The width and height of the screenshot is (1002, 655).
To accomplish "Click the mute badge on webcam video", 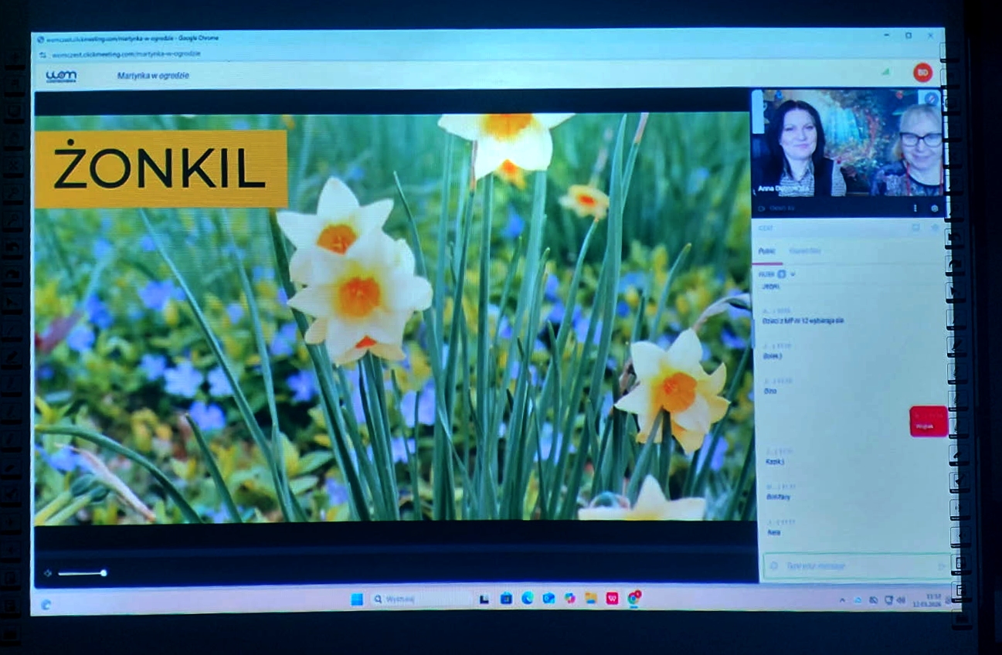I will [x=931, y=99].
